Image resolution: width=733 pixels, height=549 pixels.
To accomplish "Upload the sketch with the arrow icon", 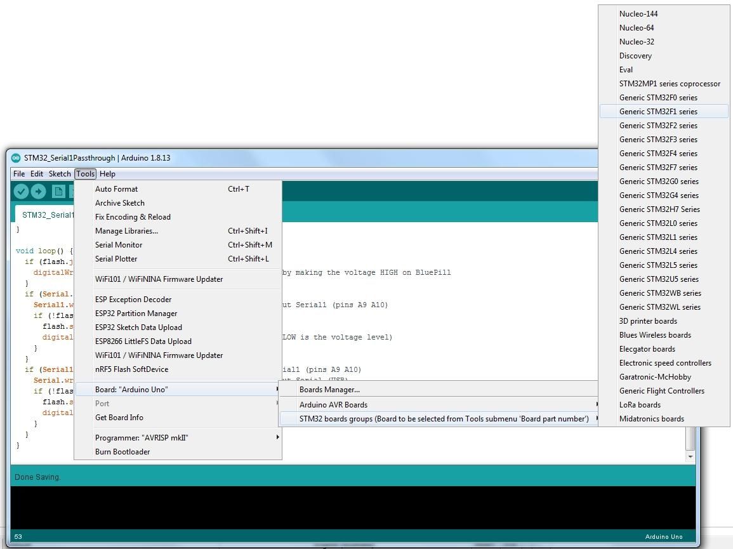I will (x=38, y=191).
